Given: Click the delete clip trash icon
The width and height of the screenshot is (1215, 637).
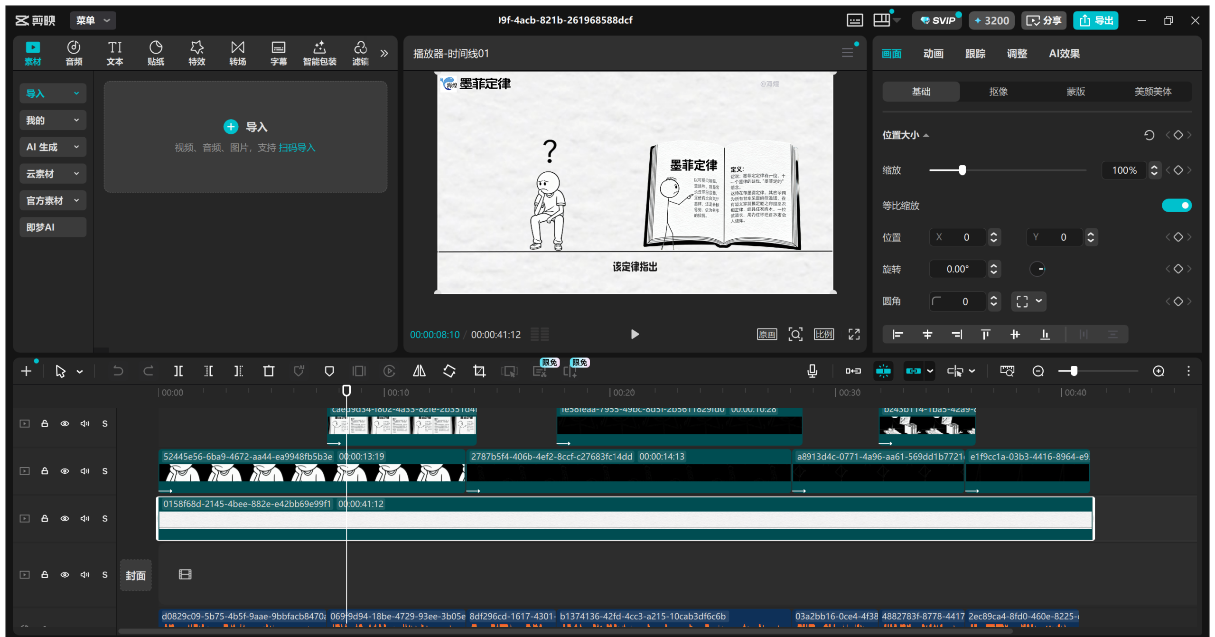Looking at the screenshot, I should pos(269,371).
